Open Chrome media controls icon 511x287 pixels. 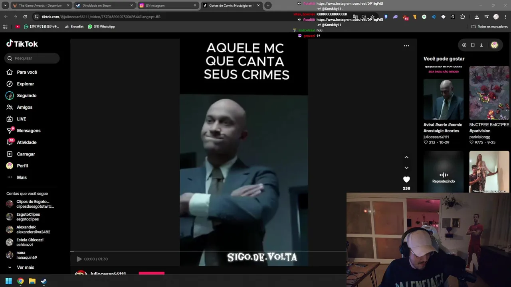coord(486,17)
